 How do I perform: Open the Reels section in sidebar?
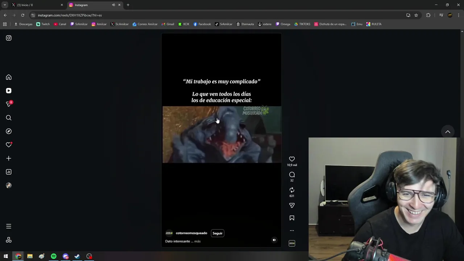[9, 91]
